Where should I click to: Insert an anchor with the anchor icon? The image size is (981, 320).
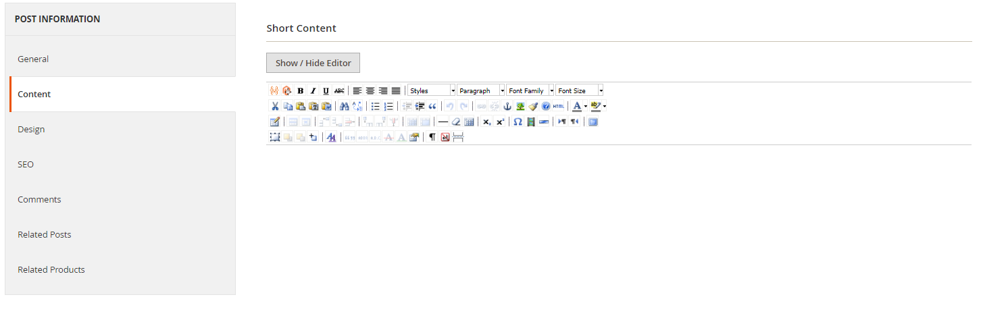click(x=507, y=106)
